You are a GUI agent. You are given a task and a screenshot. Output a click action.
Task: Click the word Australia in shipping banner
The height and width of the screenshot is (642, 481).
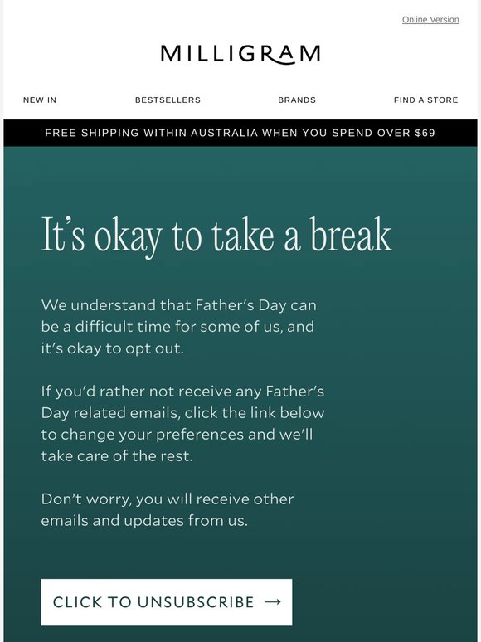(225, 133)
